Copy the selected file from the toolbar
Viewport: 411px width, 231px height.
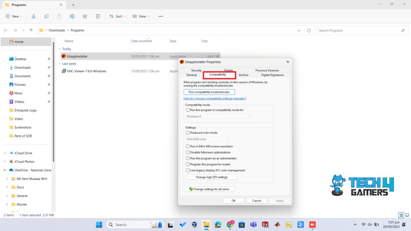46,16
